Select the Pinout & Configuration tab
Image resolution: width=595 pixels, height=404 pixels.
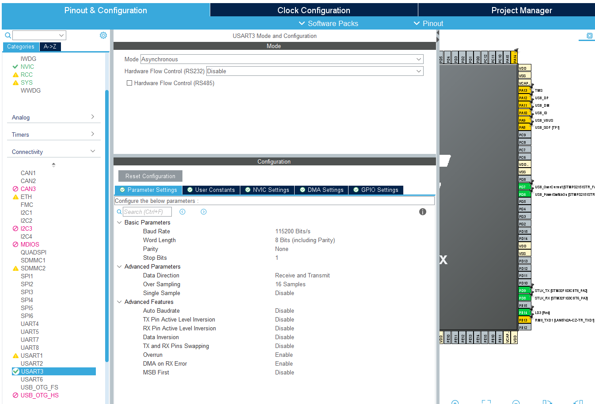[x=106, y=10]
